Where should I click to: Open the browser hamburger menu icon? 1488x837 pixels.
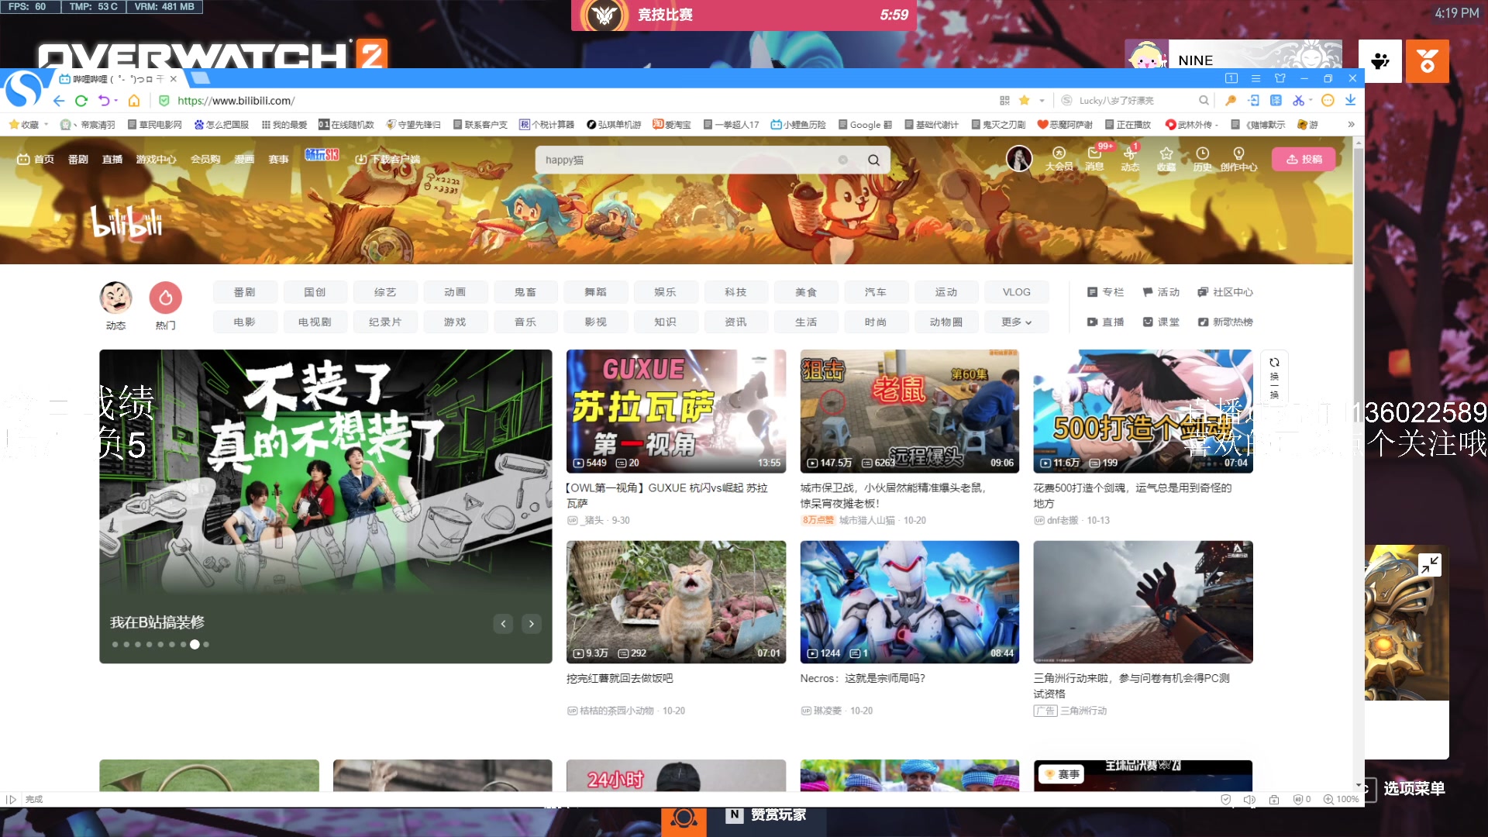[1255, 78]
